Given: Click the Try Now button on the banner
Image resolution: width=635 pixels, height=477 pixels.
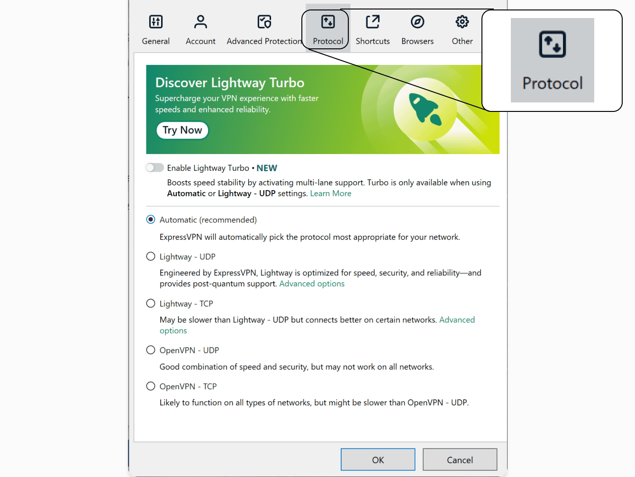Looking at the screenshot, I should [x=182, y=130].
